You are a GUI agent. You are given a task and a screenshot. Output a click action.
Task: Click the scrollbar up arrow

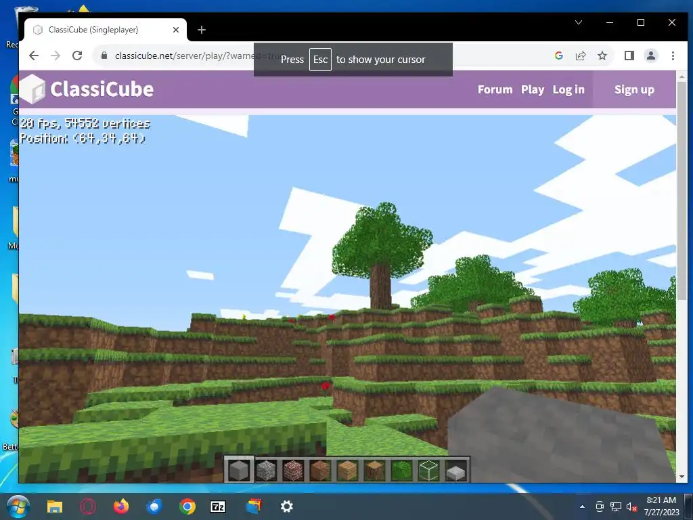coord(681,76)
